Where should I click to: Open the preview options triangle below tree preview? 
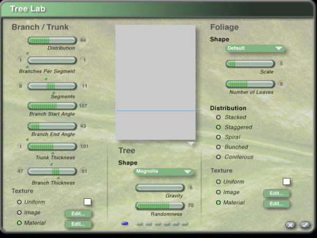pyautogui.click(x=191, y=143)
